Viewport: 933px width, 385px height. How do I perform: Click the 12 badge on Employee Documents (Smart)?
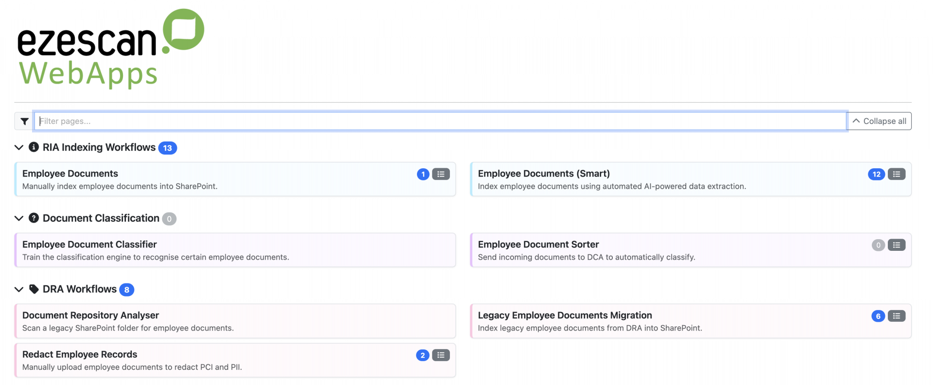pyautogui.click(x=877, y=174)
